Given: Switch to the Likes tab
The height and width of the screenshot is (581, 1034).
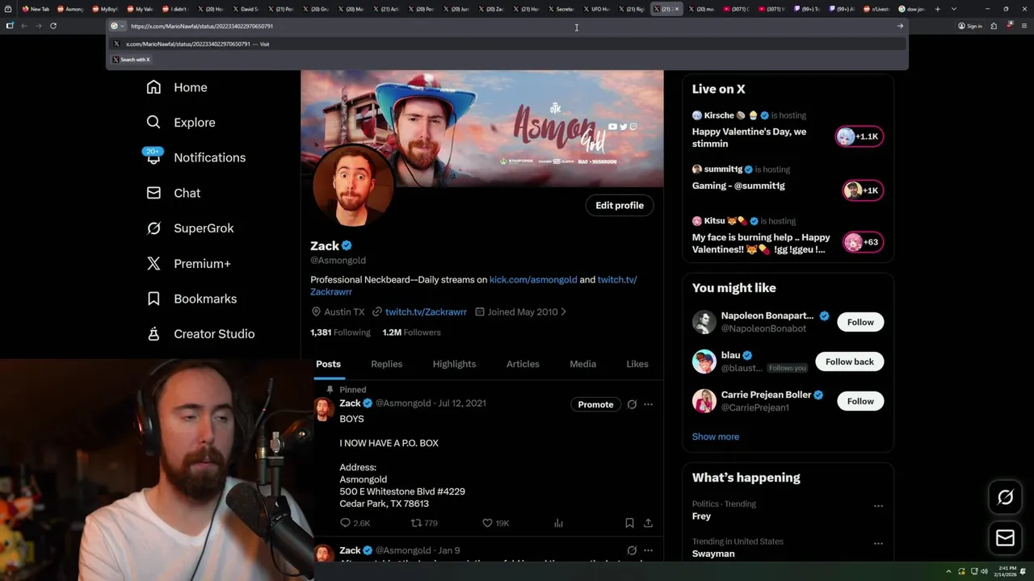Looking at the screenshot, I should [x=637, y=364].
